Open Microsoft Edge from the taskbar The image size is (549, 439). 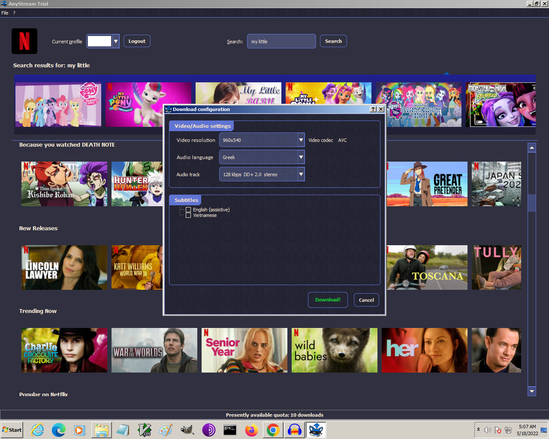click(59, 430)
